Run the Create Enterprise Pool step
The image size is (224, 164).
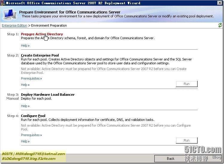click(187, 84)
